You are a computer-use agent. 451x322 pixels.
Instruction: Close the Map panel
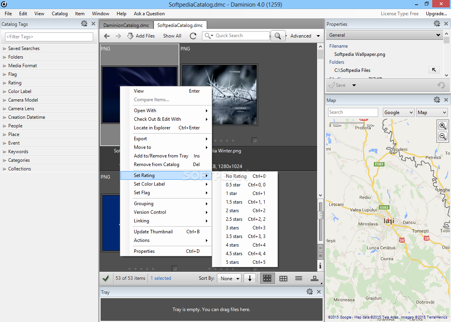point(446,100)
